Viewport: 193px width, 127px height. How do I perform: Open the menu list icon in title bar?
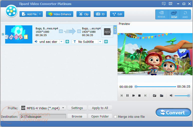coord(170,4)
